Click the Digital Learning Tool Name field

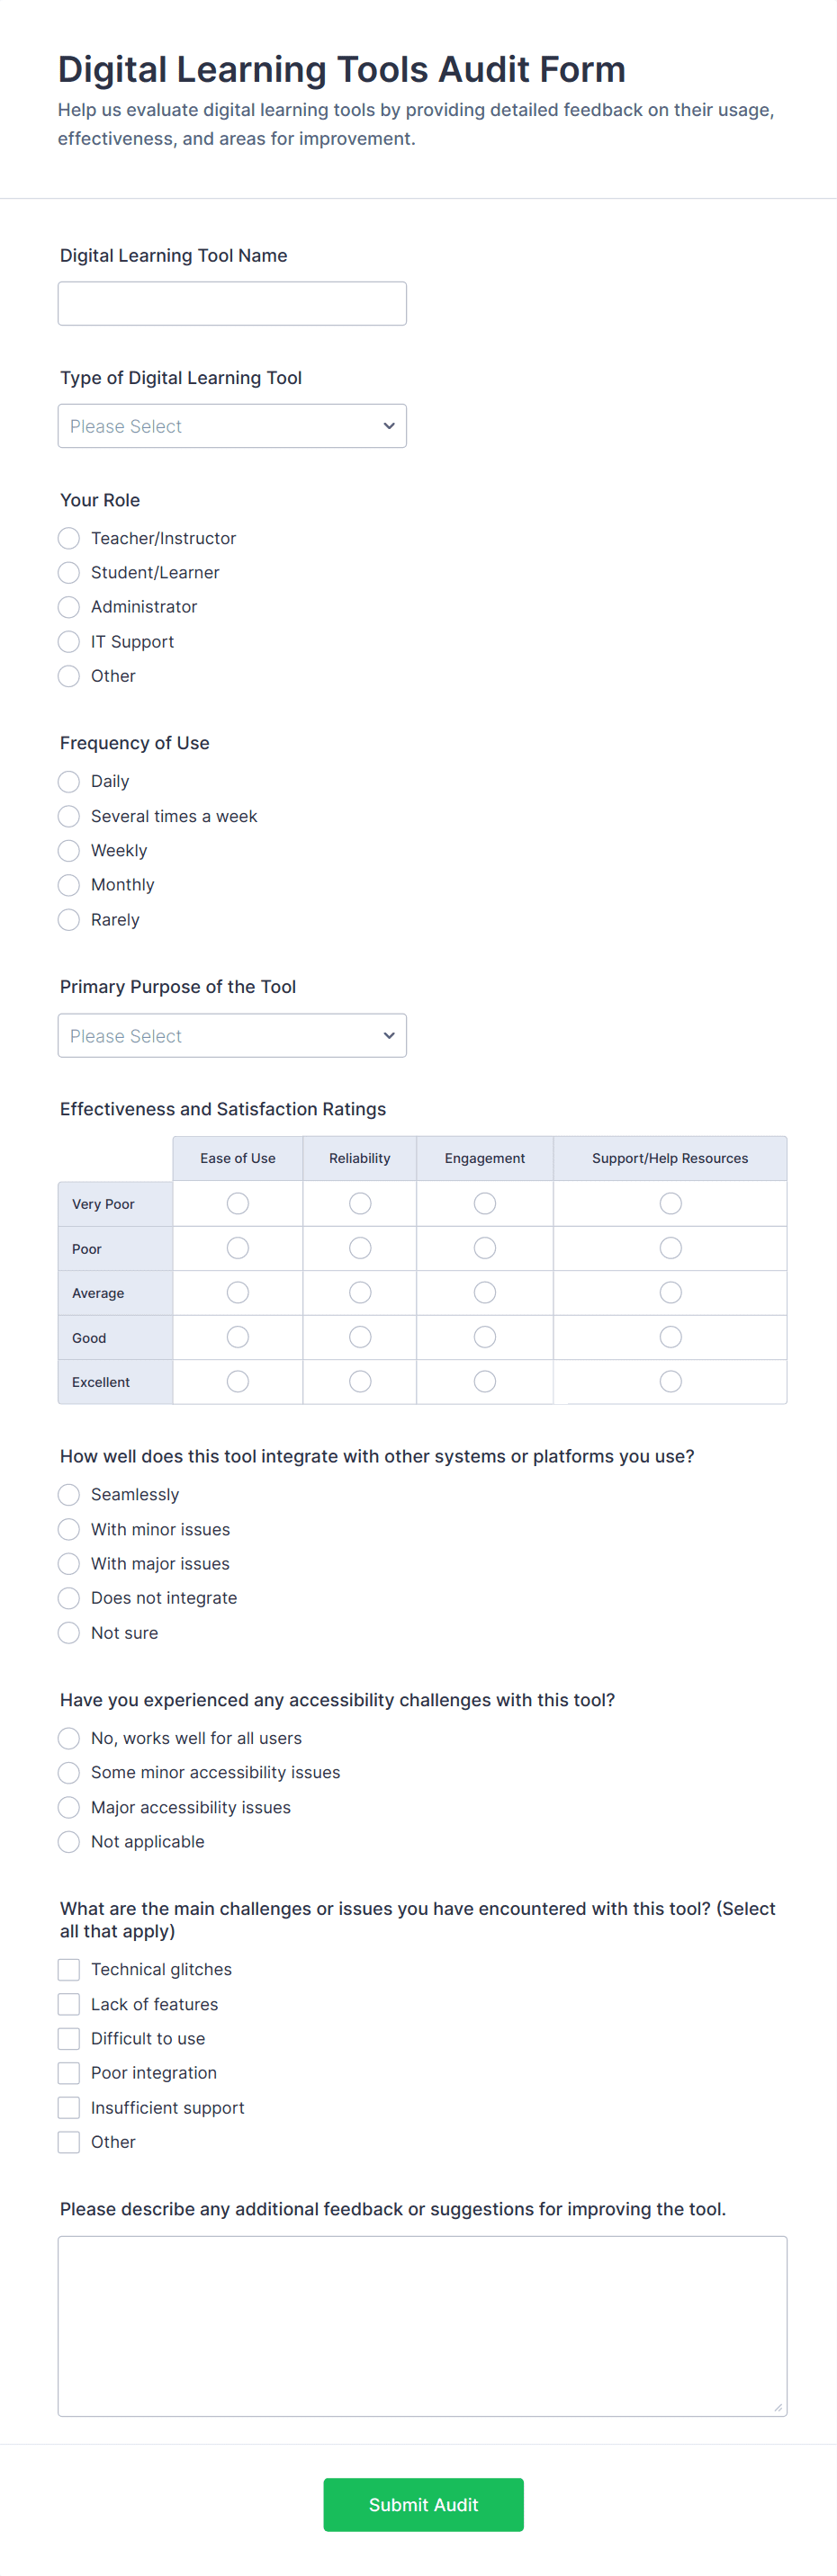(x=231, y=303)
